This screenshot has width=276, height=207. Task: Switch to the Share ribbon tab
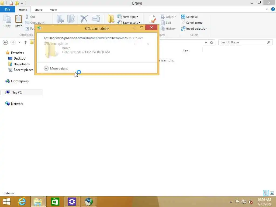[x=38, y=10]
